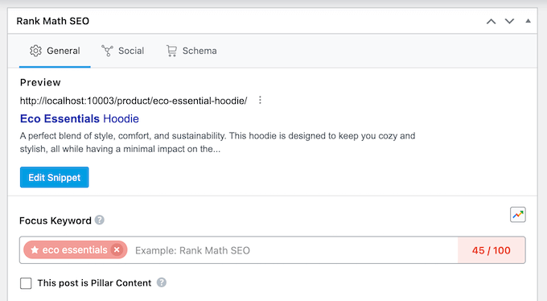Image resolution: width=547 pixels, height=301 pixels.
Task: Move Rank Math SEO panel down
Action: tap(510, 21)
